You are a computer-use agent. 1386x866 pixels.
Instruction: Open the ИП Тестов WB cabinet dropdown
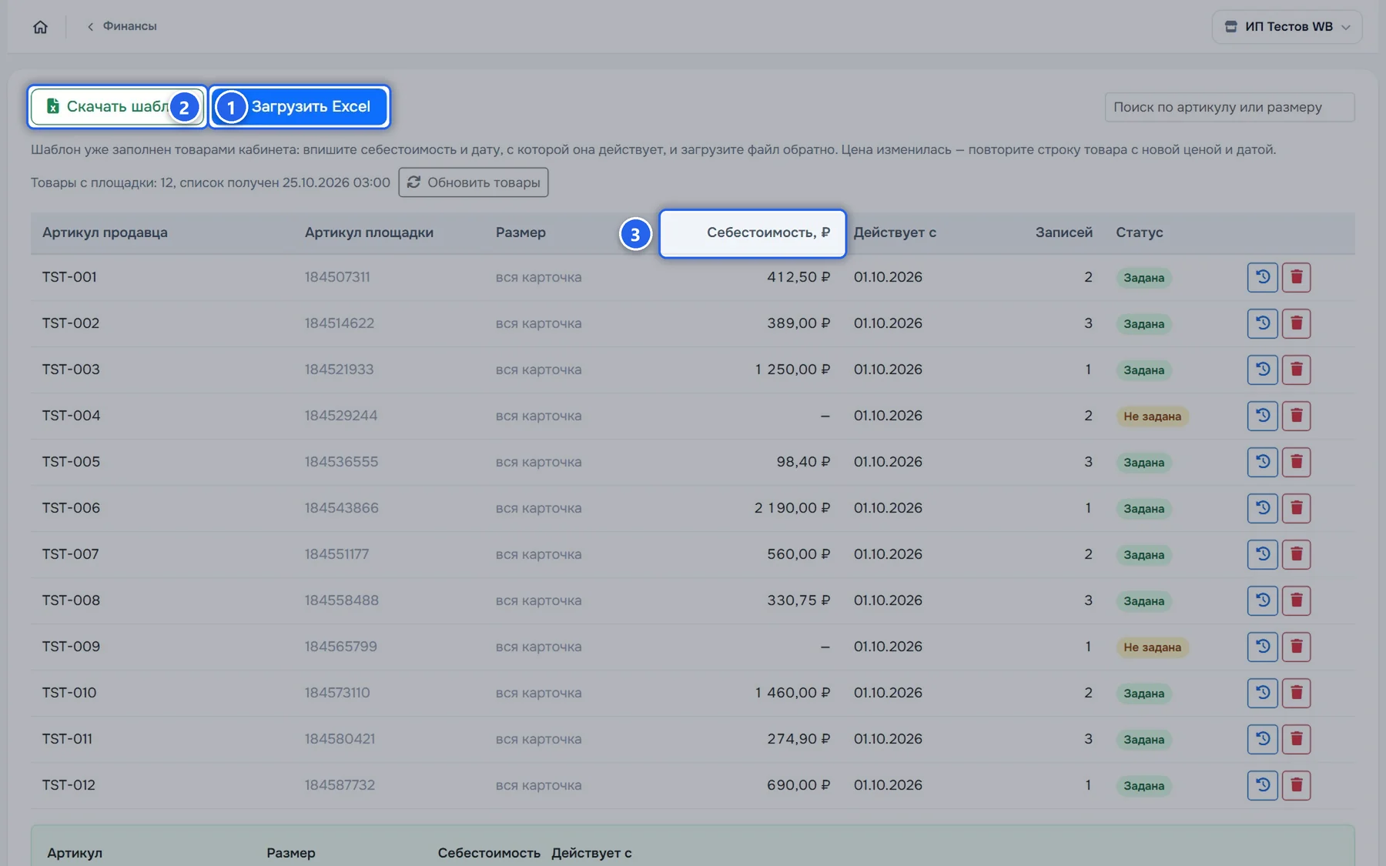pyautogui.click(x=1287, y=27)
